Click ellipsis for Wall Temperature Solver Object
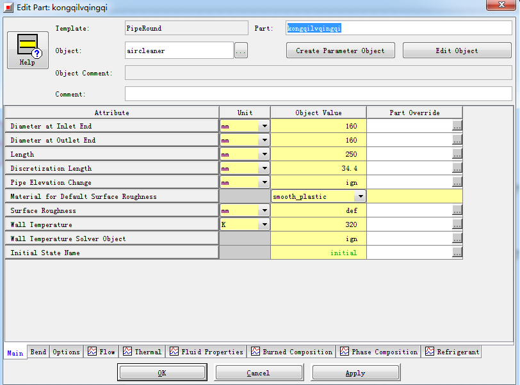 457,239
